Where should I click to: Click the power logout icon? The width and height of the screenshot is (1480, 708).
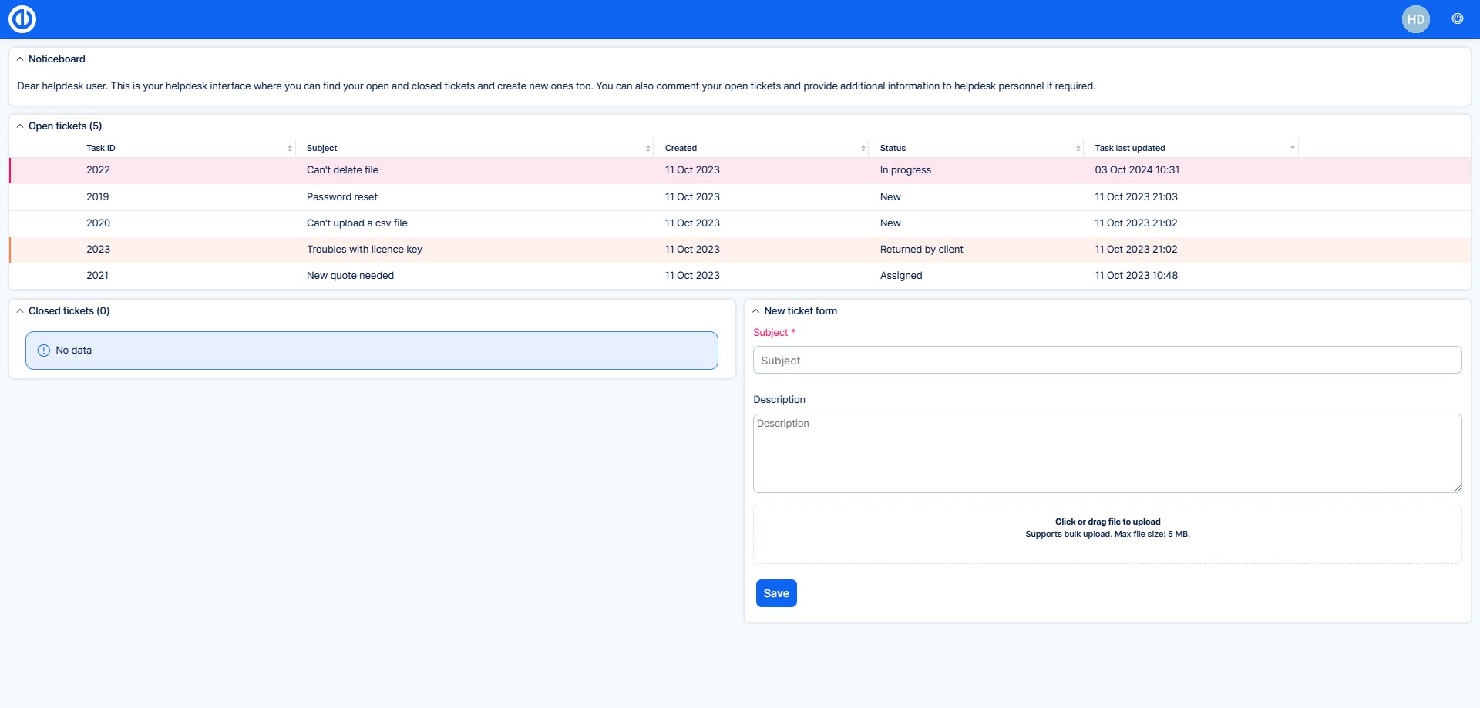tap(1457, 19)
